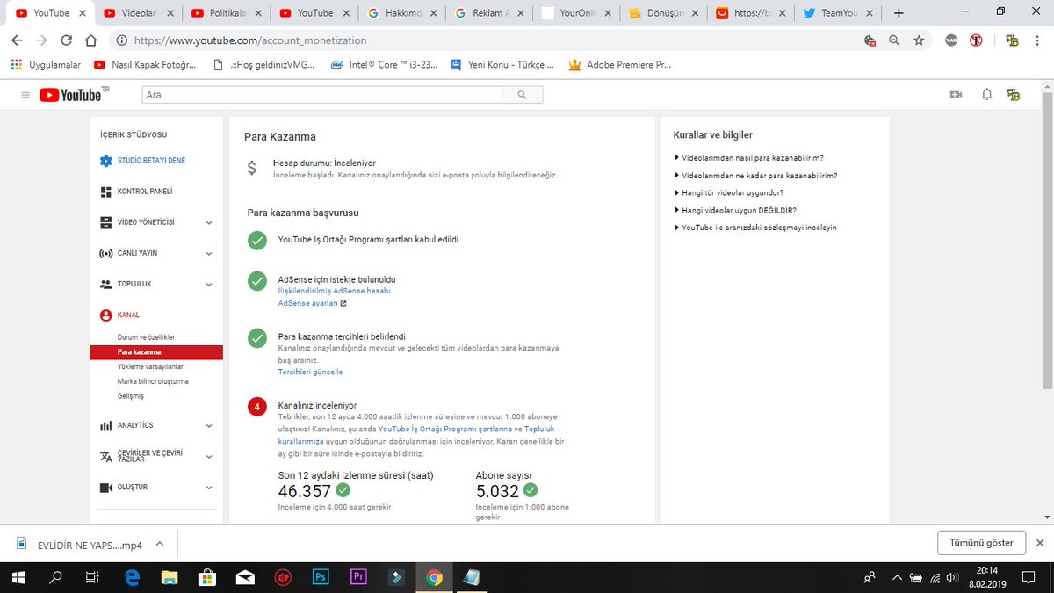Click the browser address bar URL
1054x593 pixels.
click(x=249, y=40)
